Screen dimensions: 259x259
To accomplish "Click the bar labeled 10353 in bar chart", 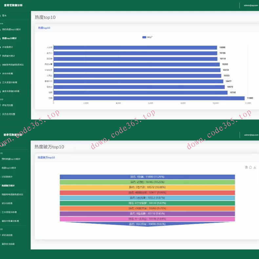I will click(137, 76).
